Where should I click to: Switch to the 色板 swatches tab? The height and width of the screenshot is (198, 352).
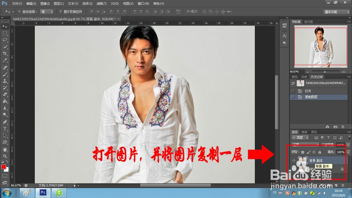[x=304, y=77]
